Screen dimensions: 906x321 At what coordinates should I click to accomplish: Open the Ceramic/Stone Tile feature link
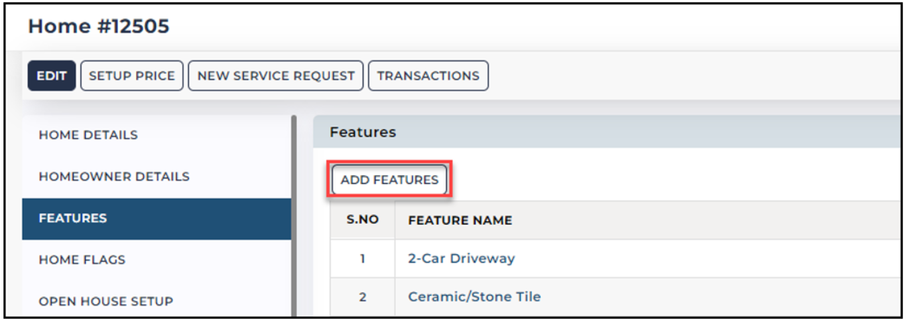click(x=474, y=296)
